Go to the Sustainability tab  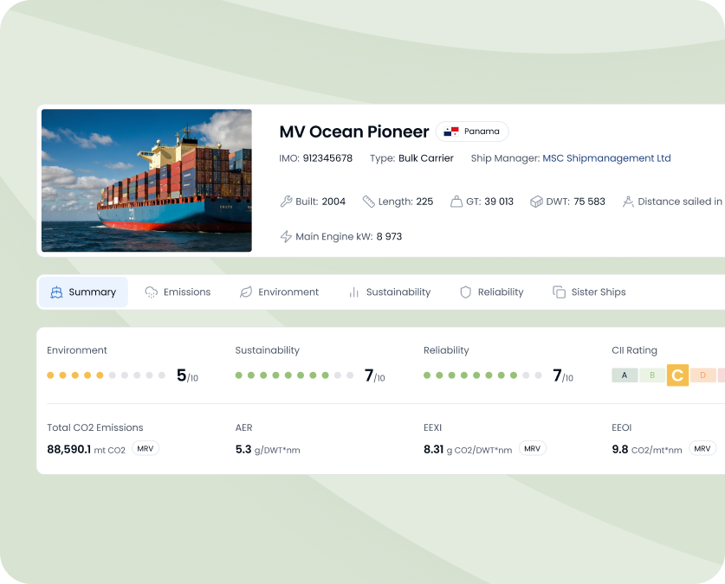pos(389,292)
